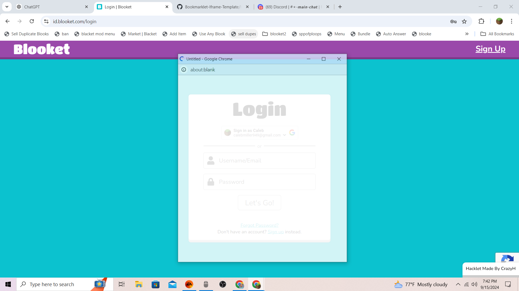Expand hidden bookmarks with double chevron
Screen dimensions: 519x291
click(x=467, y=34)
